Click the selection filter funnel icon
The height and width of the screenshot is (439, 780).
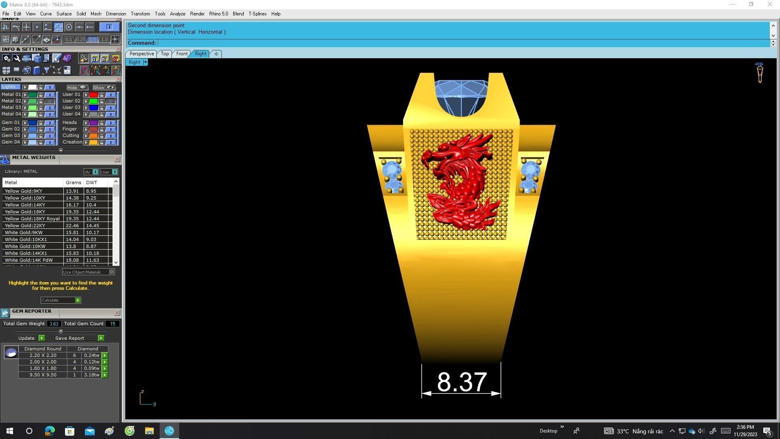pos(47,70)
